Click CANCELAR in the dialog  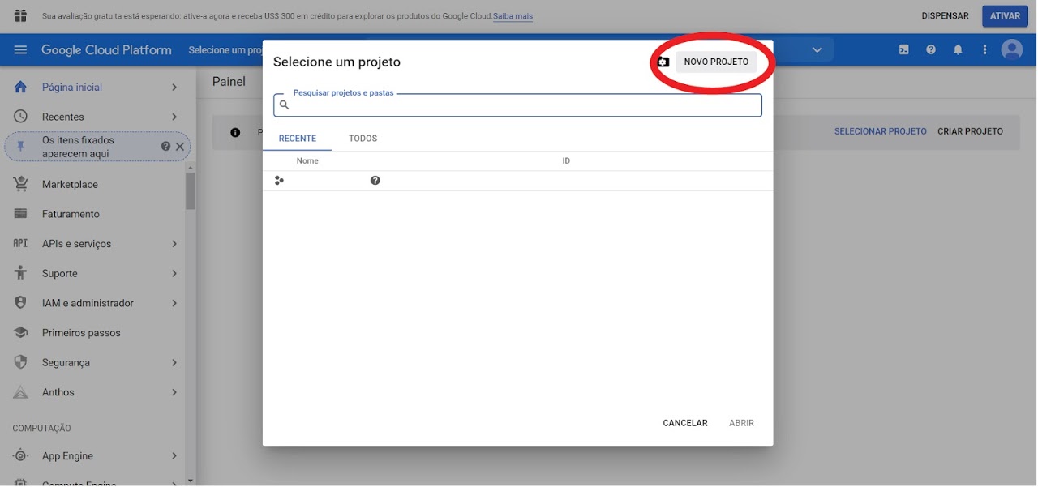[x=684, y=423]
